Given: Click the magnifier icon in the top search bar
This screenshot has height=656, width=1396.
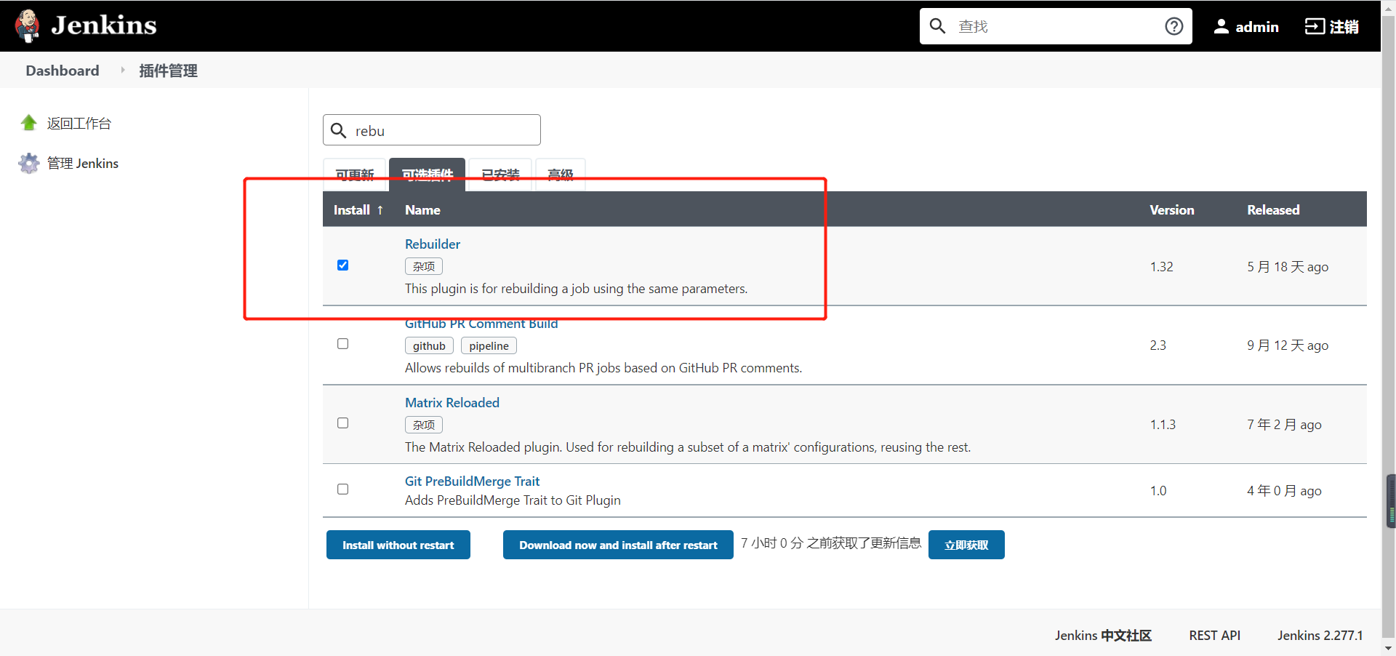Looking at the screenshot, I should pyautogui.click(x=937, y=26).
